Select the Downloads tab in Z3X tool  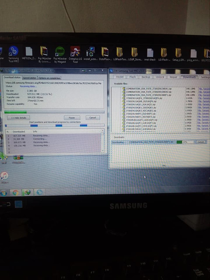click(189, 77)
